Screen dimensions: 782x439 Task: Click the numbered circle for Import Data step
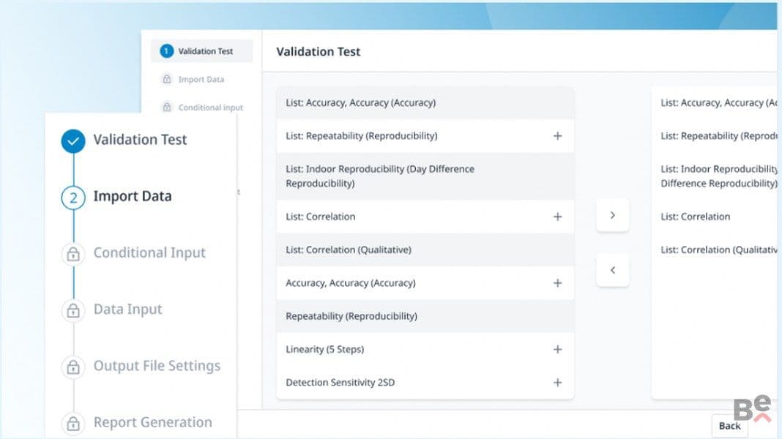(x=73, y=198)
